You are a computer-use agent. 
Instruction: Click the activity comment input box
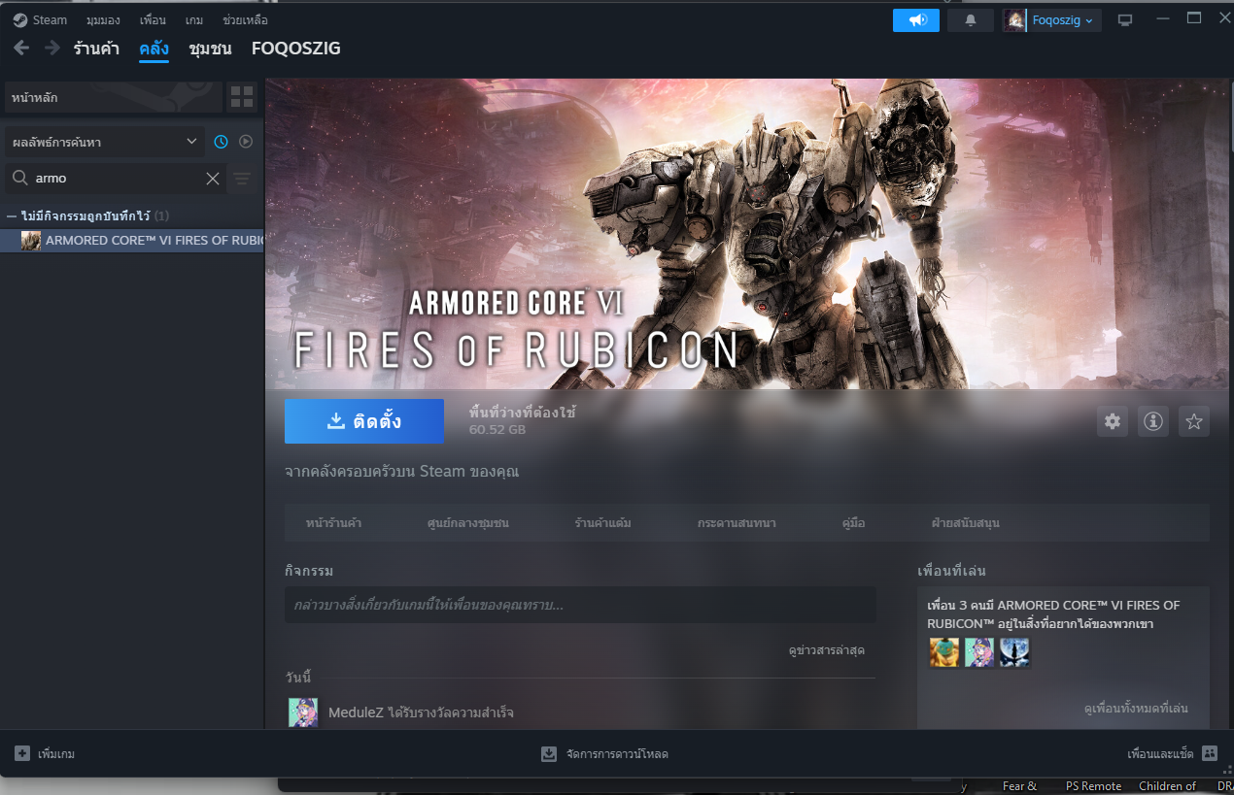tap(580, 605)
